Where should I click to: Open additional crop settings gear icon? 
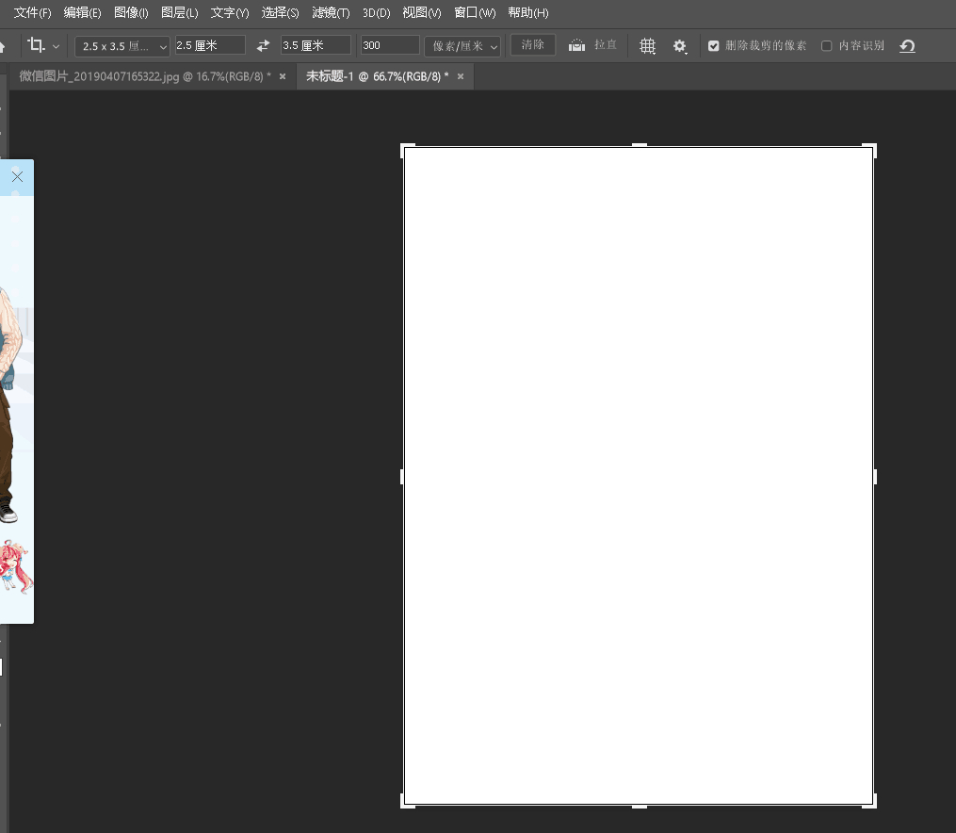pyautogui.click(x=680, y=46)
